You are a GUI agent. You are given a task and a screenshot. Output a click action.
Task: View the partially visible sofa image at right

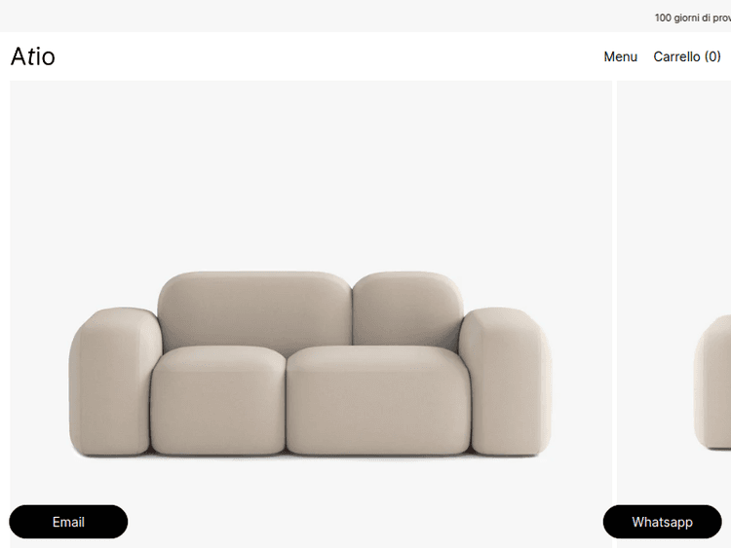coord(712,382)
